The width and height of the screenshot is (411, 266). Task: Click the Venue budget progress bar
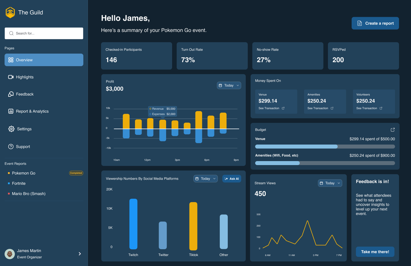[x=325, y=147]
